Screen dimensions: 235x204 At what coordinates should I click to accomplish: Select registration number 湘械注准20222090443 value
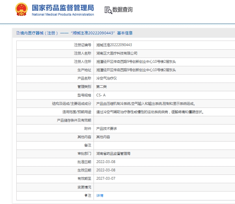point(114,45)
